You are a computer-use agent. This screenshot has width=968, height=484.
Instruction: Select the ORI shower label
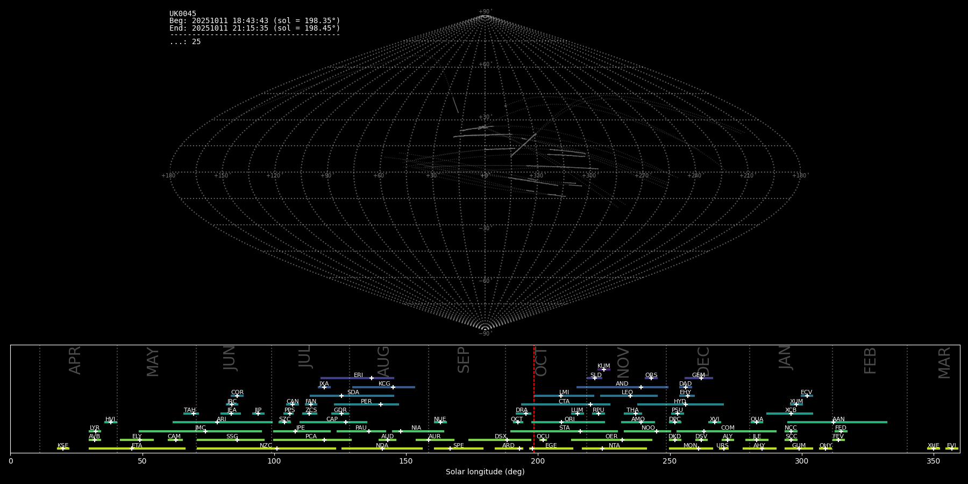[x=570, y=419]
